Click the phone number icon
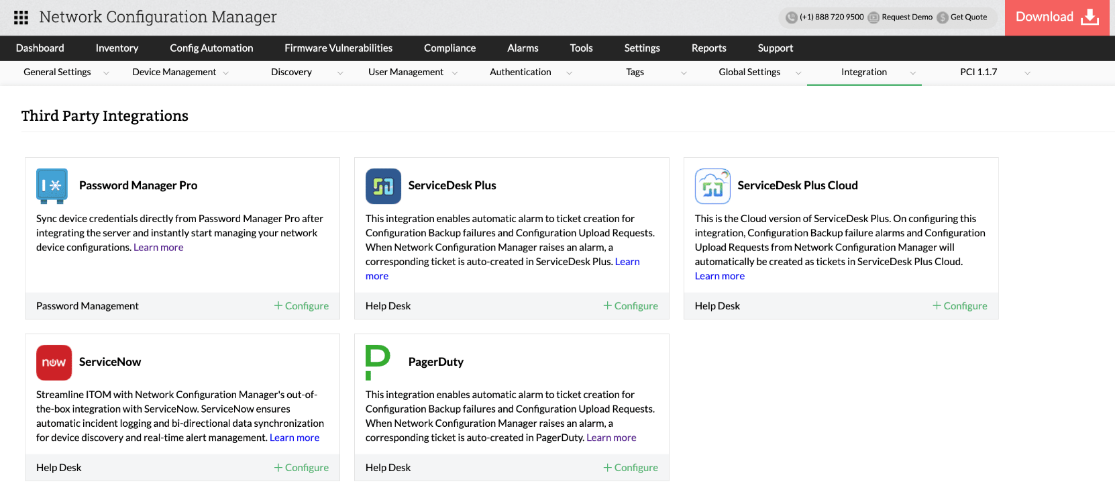Image resolution: width=1115 pixels, height=498 pixels. [792, 17]
